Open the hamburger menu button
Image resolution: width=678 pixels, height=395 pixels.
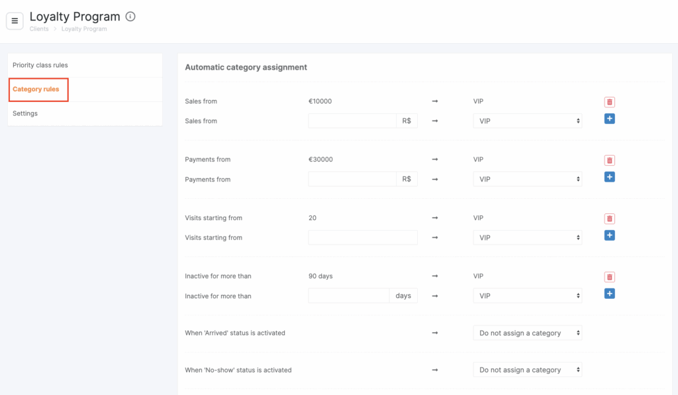click(x=15, y=21)
